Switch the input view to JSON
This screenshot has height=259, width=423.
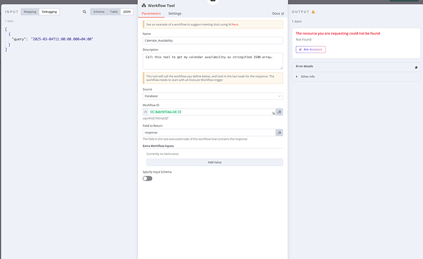click(x=127, y=12)
